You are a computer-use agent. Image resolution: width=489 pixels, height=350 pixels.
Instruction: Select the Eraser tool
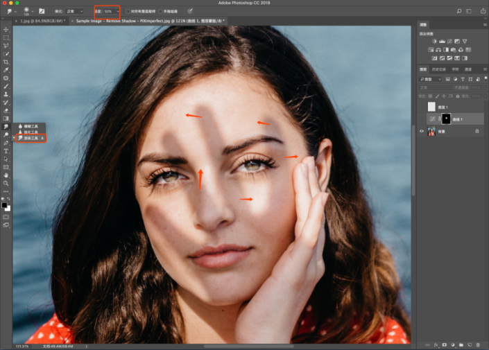click(x=6, y=110)
